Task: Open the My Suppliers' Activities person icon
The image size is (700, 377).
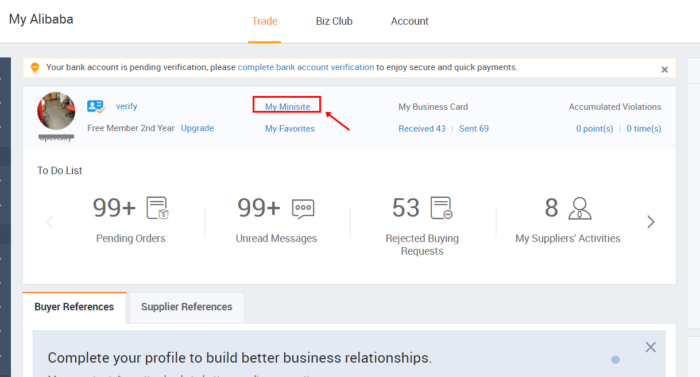Action: [x=579, y=208]
